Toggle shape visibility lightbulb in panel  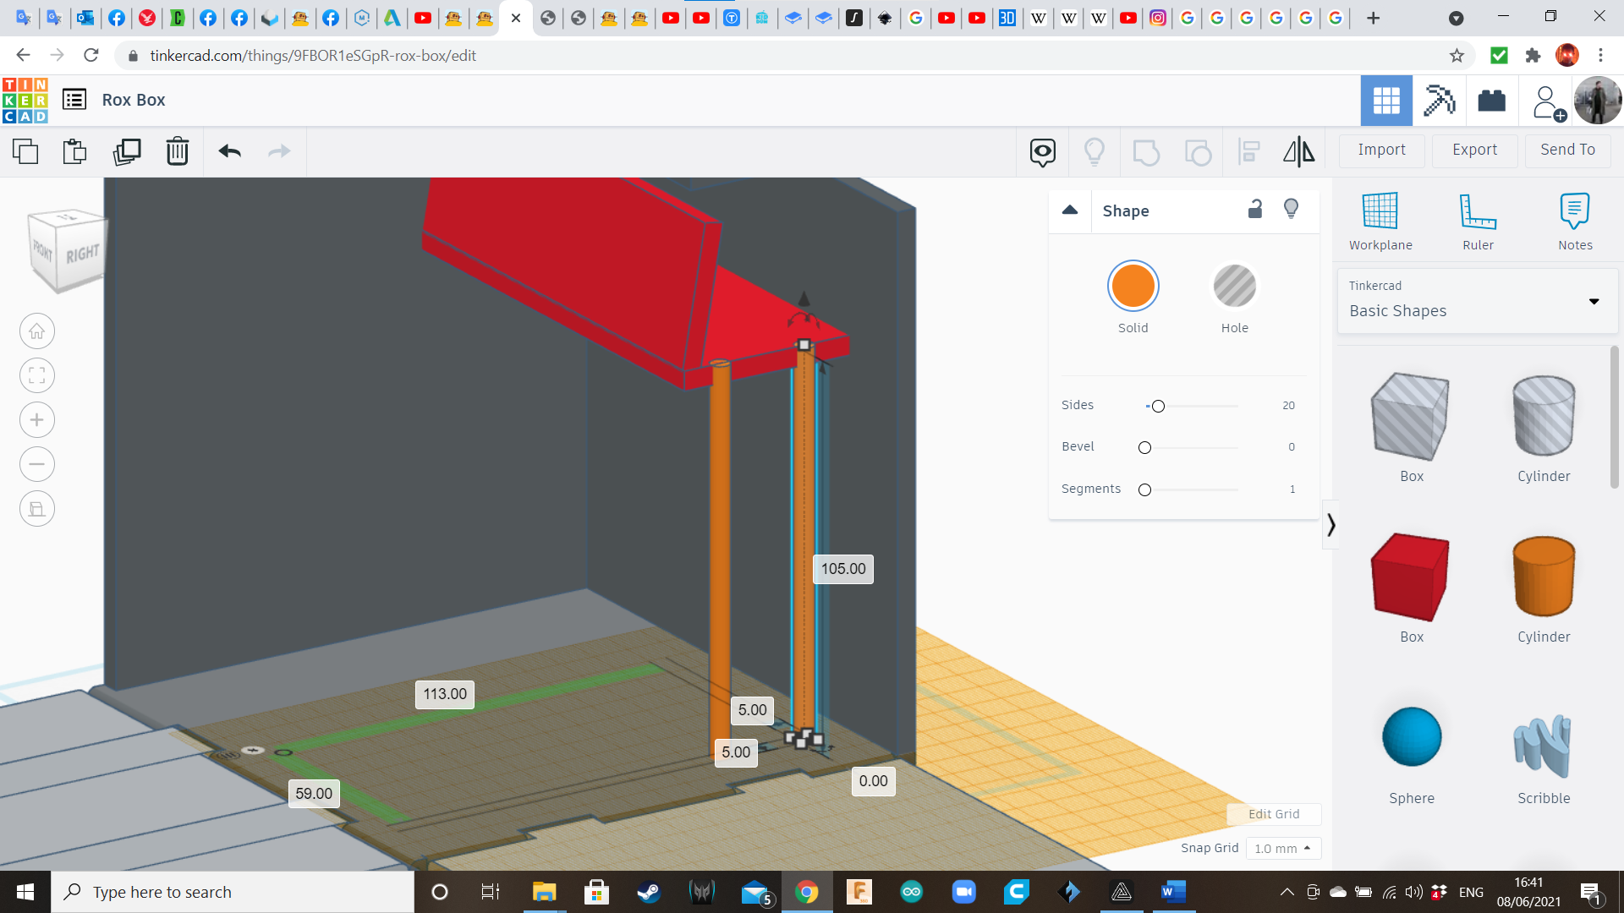click(1291, 210)
